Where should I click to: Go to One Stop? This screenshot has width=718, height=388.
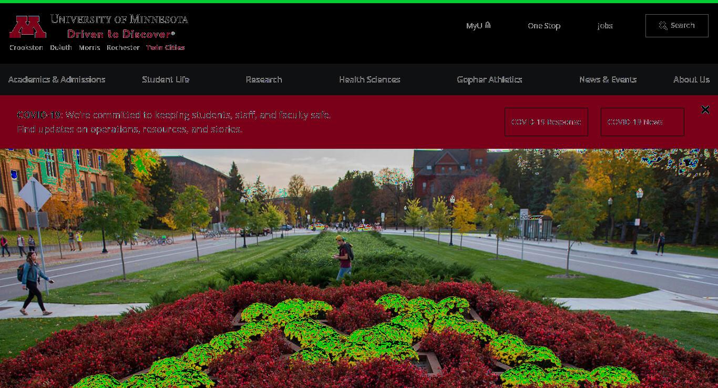544,26
